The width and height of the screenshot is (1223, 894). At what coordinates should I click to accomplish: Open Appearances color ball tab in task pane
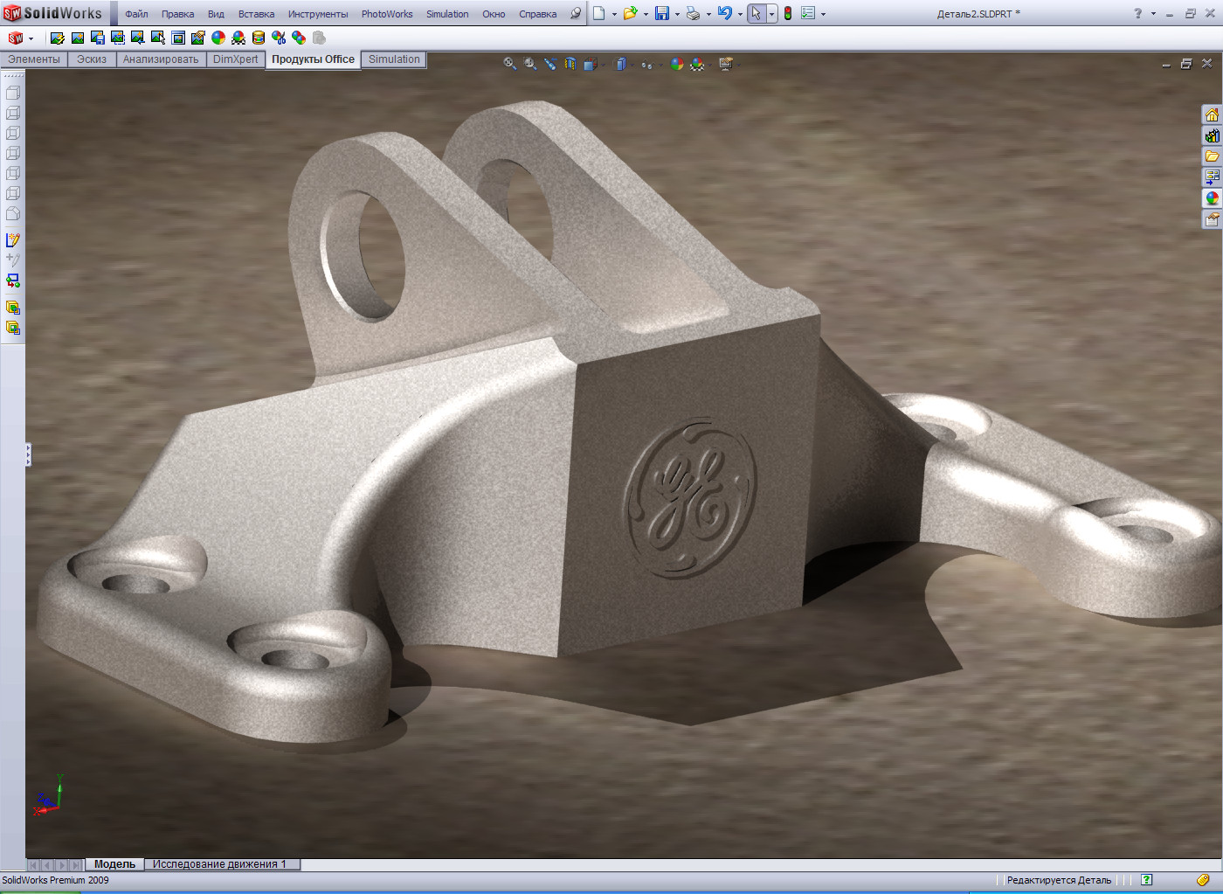point(1212,198)
